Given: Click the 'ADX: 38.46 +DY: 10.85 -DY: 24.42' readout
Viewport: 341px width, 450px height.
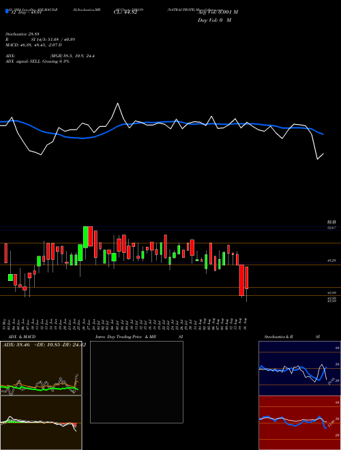Looking at the screenshot, I should (44, 344).
